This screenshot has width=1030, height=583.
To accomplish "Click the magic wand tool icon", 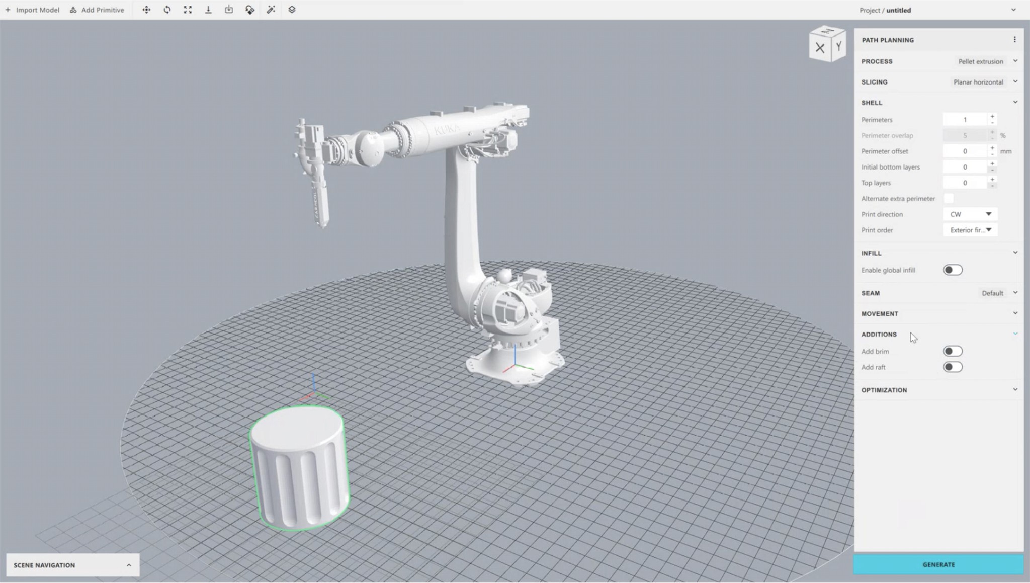I will click(x=271, y=10).
